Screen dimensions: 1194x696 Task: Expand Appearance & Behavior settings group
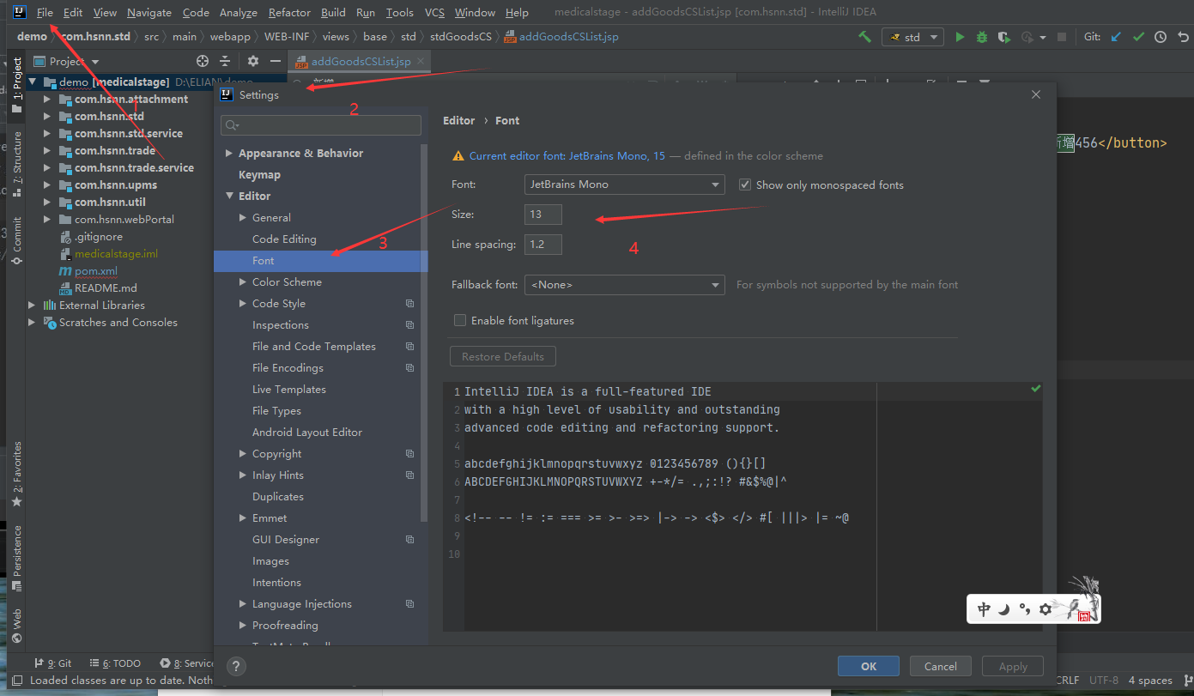point(229,154)
